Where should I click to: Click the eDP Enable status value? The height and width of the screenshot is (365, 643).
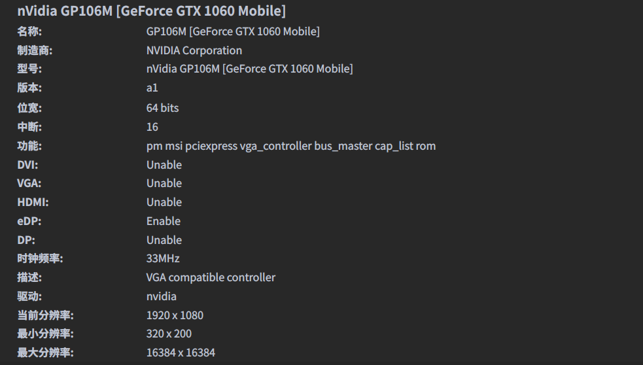tap(163, 221)
